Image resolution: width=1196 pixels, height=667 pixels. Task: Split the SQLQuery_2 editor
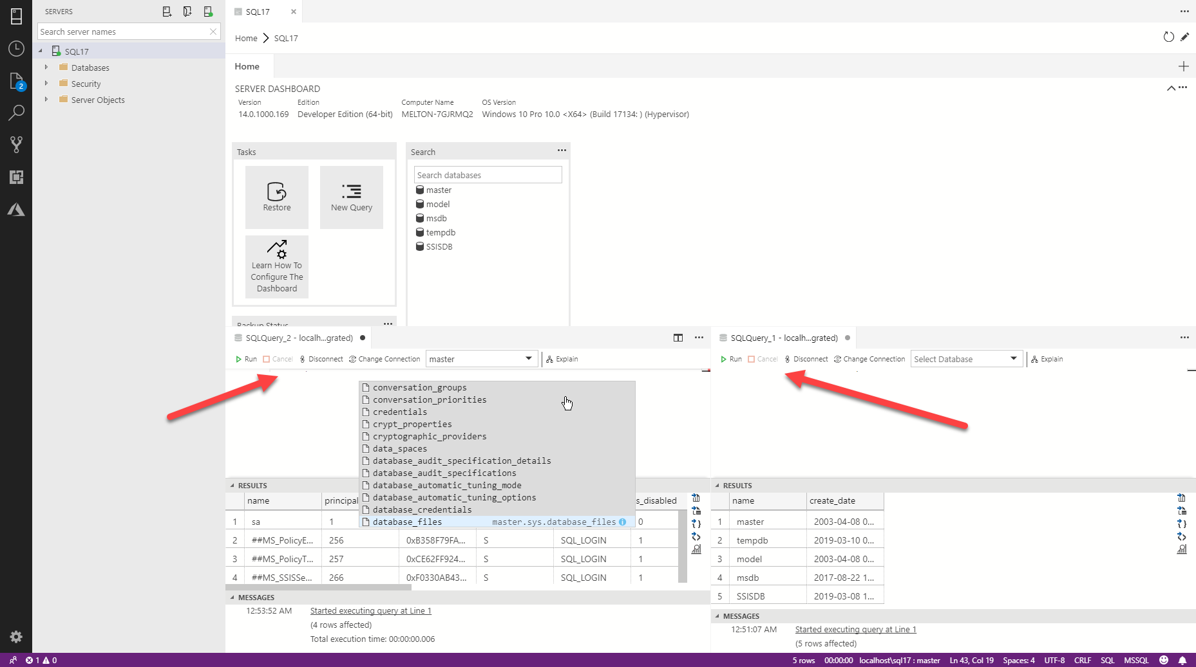click(x=678, y=338)
